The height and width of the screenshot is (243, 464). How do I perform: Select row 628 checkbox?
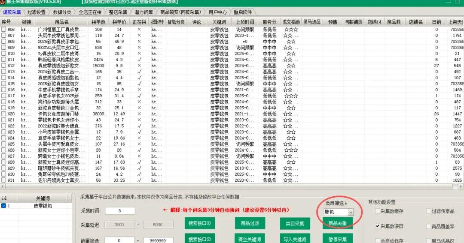[3, 162]
